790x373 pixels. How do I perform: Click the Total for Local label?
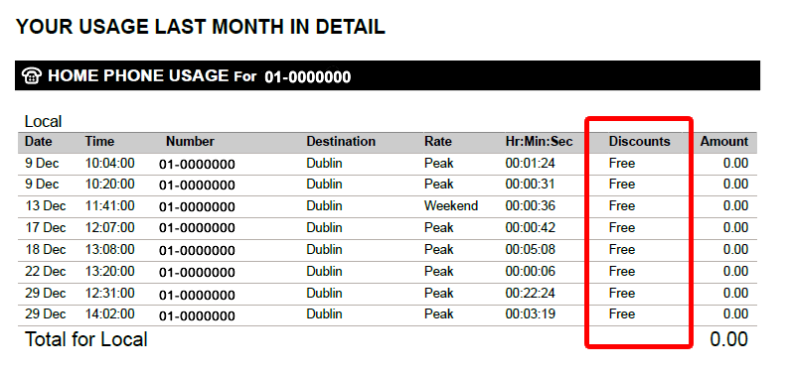[86, 340]
